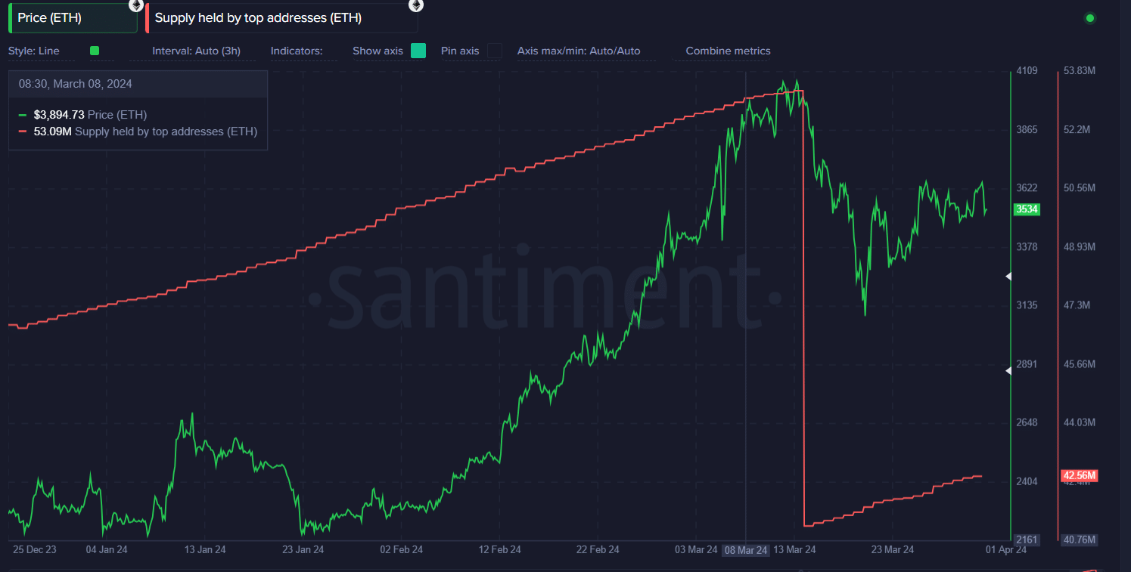Click the 2648 price axis label
Image resolution: width=1131 pixels, height=572 pixels.
(1027, 422)
